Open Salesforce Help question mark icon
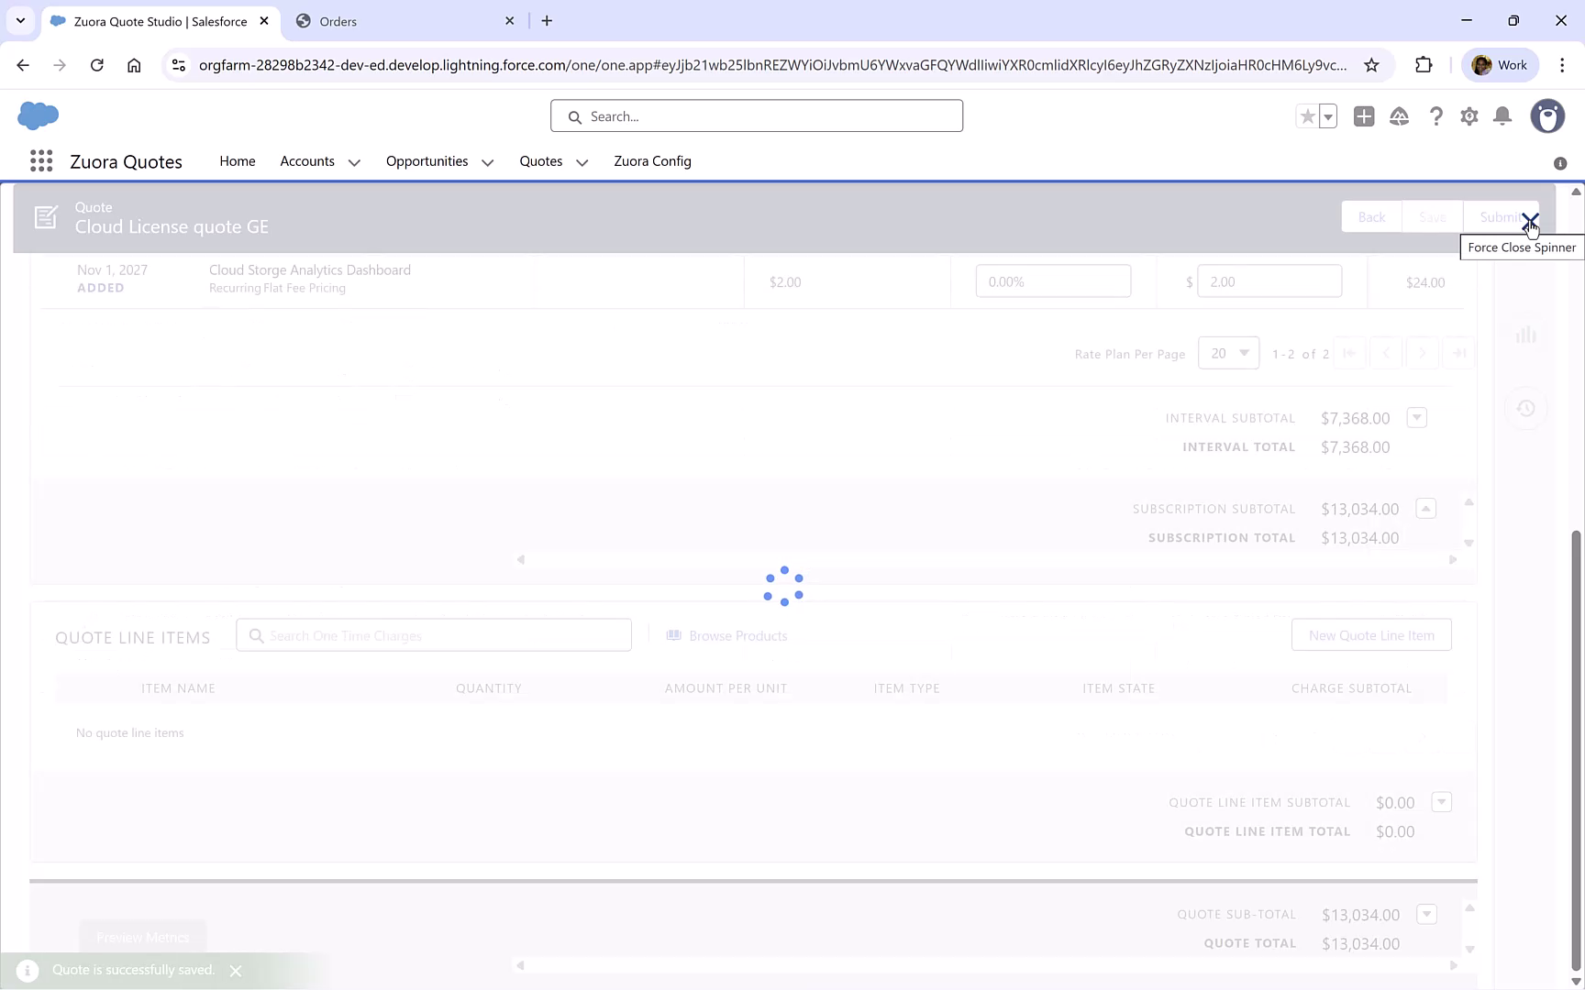1585x990 pixels. point(1435,116)
